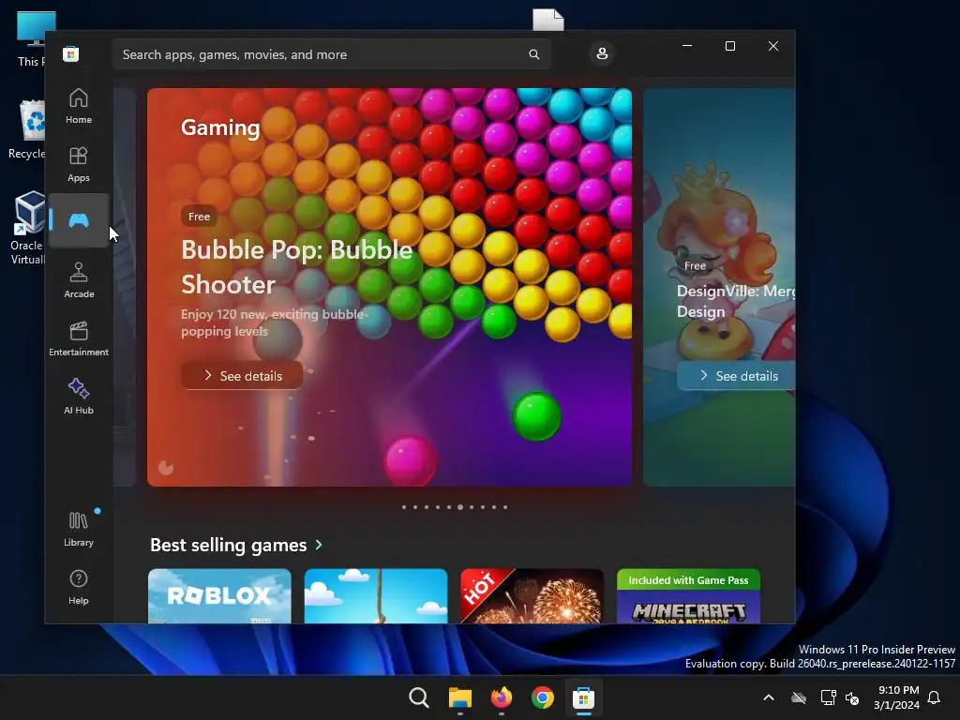Open the account profile icon

[x=602, y=53]
